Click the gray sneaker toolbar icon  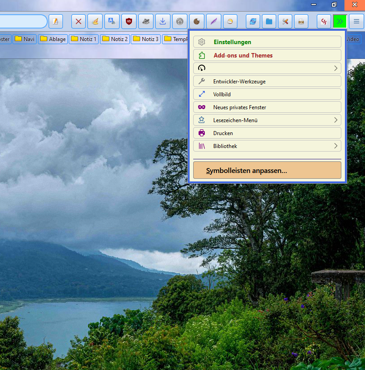[146, 21]
